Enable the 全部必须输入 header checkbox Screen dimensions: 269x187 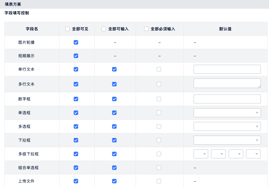(146, 29)
